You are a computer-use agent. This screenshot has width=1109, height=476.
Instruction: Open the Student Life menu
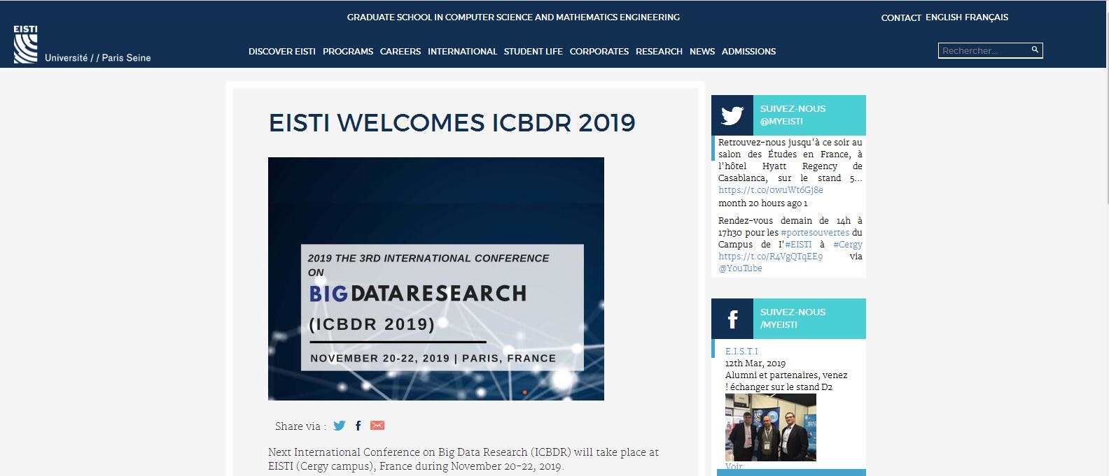pos(533,52)
